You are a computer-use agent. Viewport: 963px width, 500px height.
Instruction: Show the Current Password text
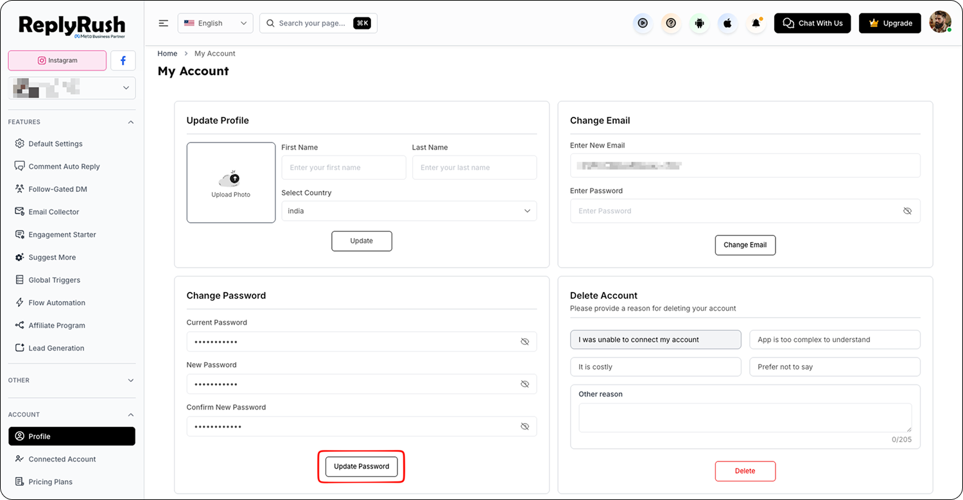(525, 341)
